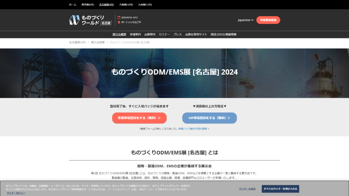Open 東京展(6月) in top bar

(88, 5)
